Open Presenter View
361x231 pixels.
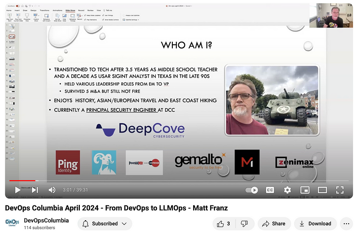click(x=27, y=17)
